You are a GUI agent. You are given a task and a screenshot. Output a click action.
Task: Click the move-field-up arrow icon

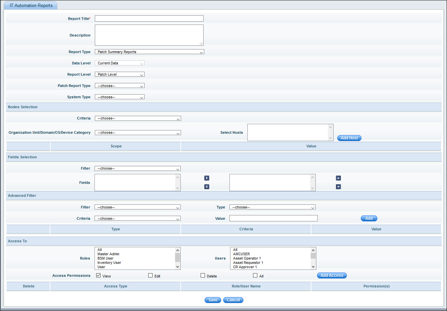(x=338, y=178)
